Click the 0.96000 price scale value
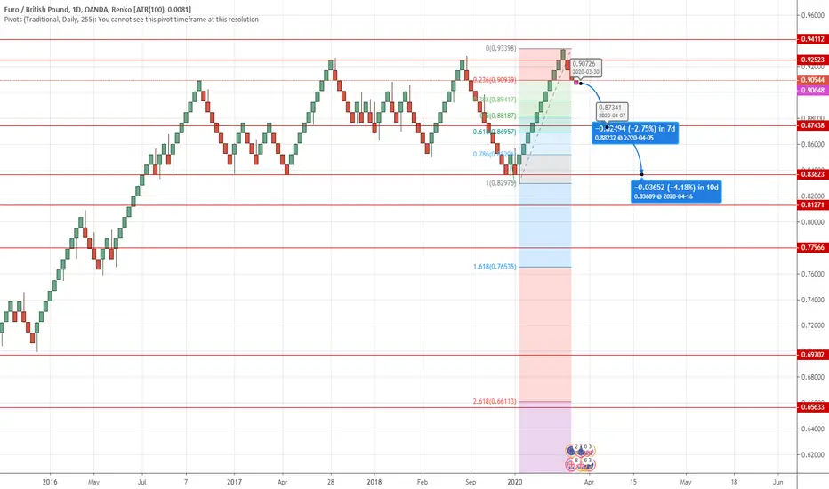Viewport: 829px width, 489px height. click(813, 15)
